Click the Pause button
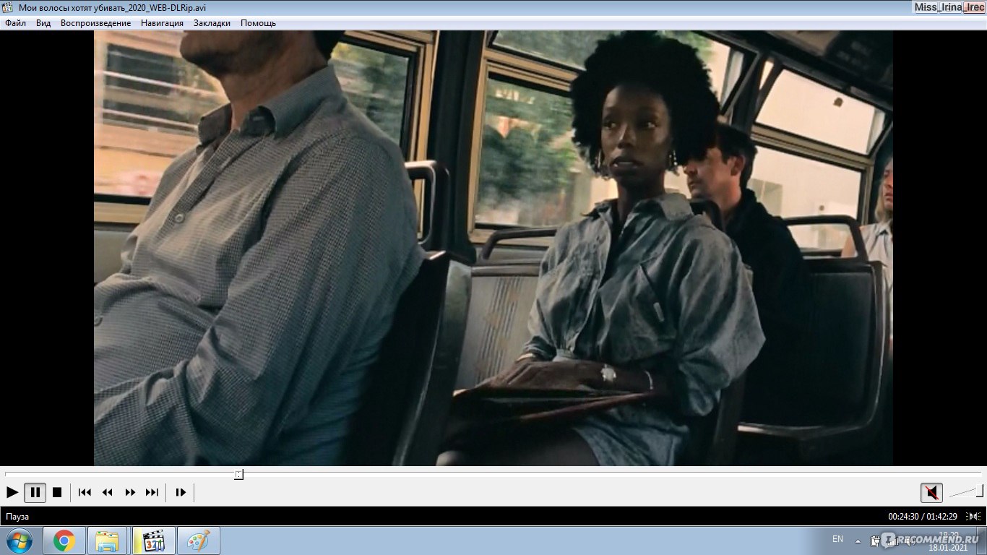The width and height of the screenshot is (987, 555). (x=35, y=493)
